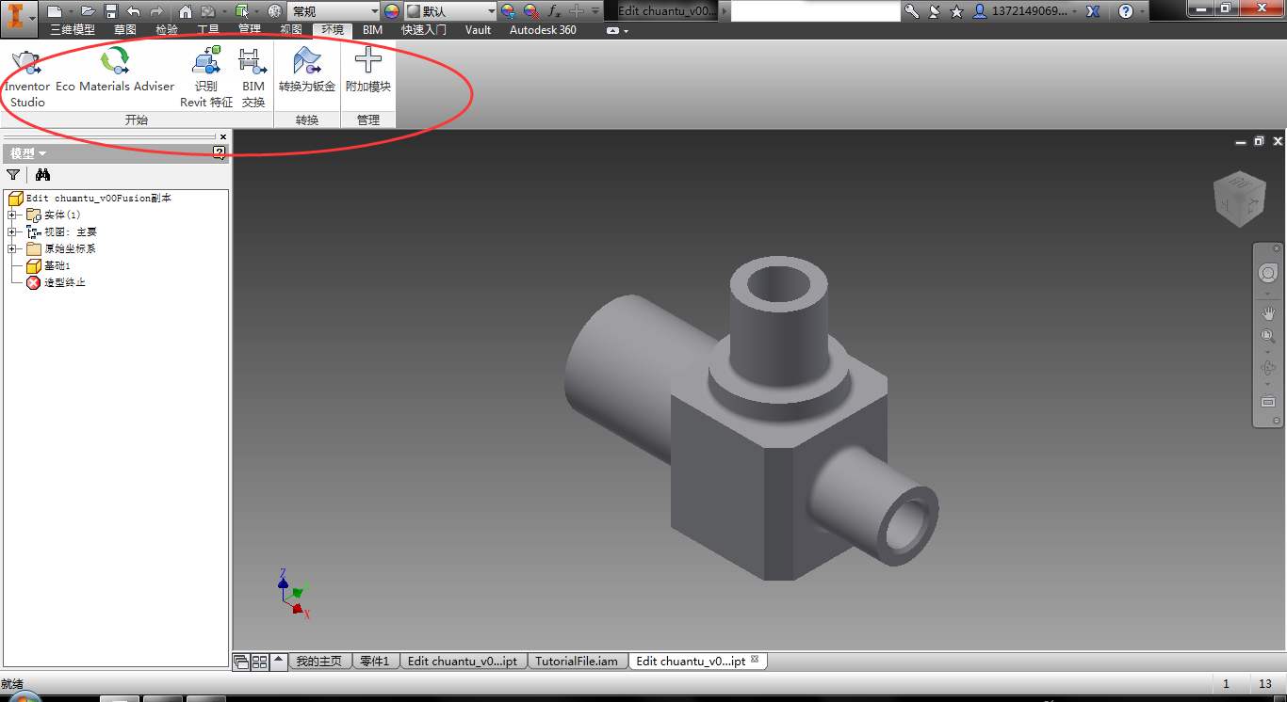Undo last action arrow
This screenshot has width=1287, height=702.
click(133, 11)
